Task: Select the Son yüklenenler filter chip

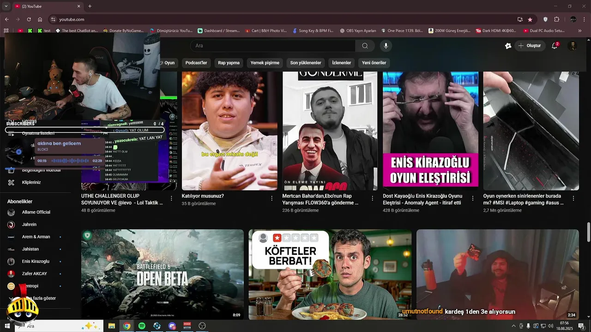Action: 306,63
